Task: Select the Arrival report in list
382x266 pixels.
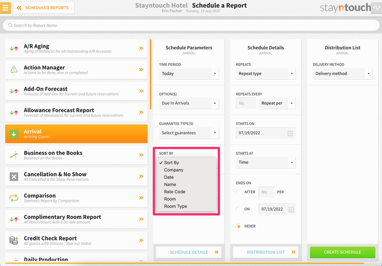Action: [76, 134]
